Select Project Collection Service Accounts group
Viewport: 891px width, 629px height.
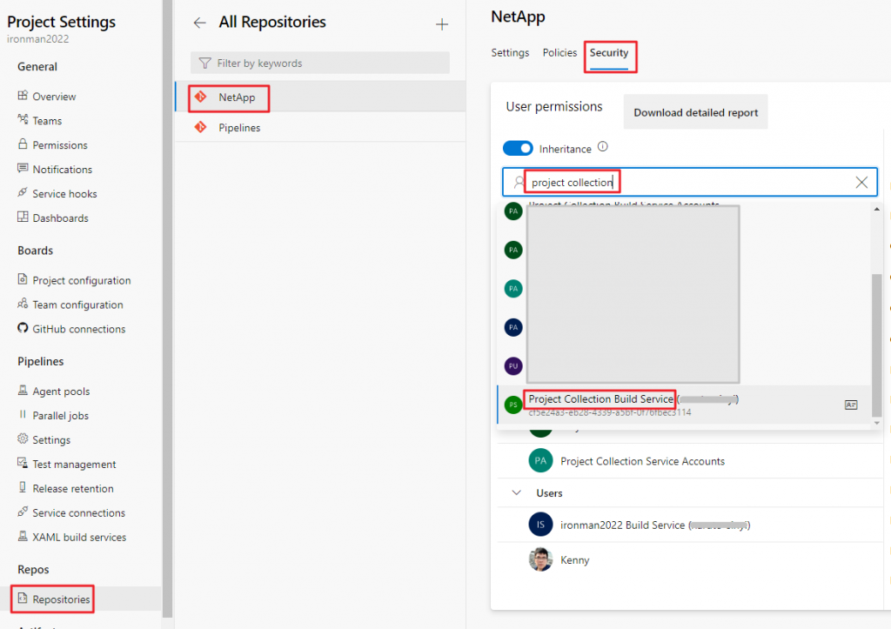[690, 461]
